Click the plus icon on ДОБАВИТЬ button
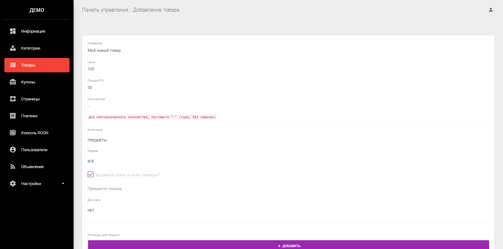Image resolution: width=503 pixels, height=249 pixels. (279, 246)
